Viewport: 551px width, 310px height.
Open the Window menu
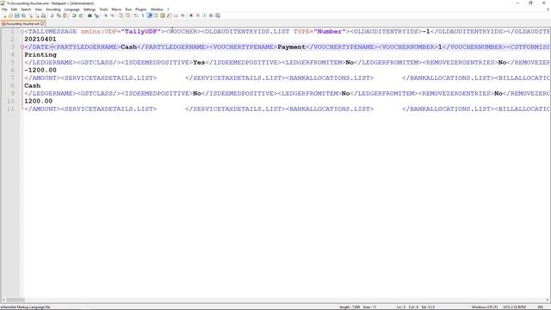click(x=157, y=9)
